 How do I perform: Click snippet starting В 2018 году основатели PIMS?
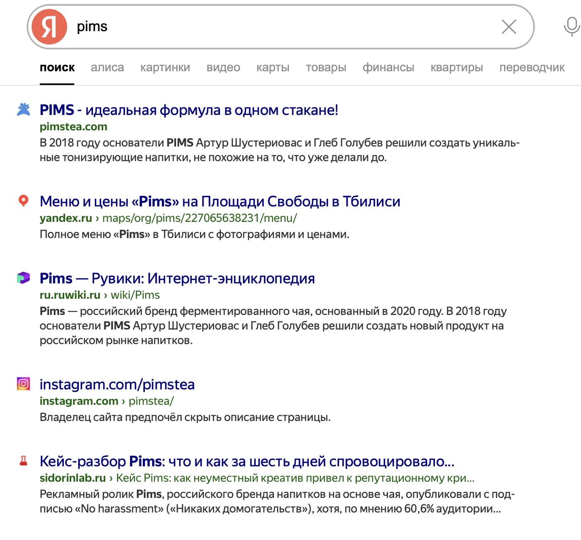coord(280,150)
